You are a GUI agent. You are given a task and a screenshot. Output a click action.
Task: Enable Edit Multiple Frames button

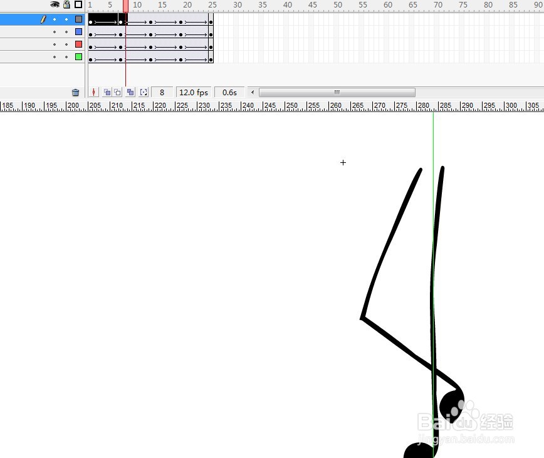(130, 92)
